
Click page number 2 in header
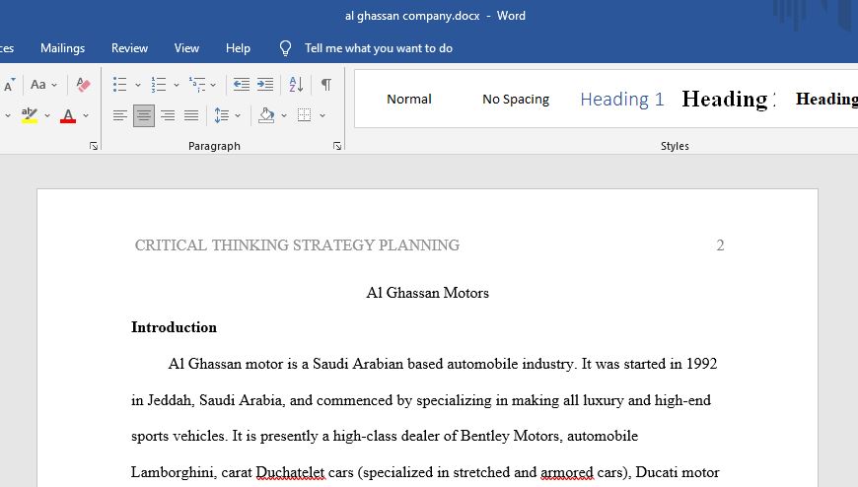720,245
